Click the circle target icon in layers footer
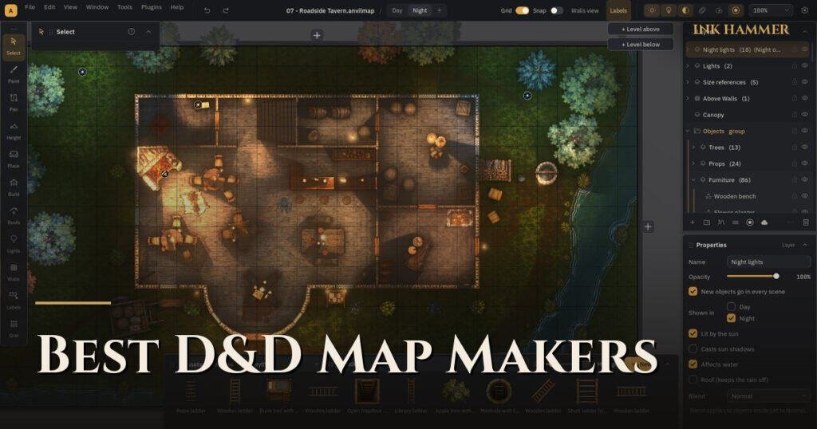The width and height of the screenshot is (817, 429). click(750, 222)
